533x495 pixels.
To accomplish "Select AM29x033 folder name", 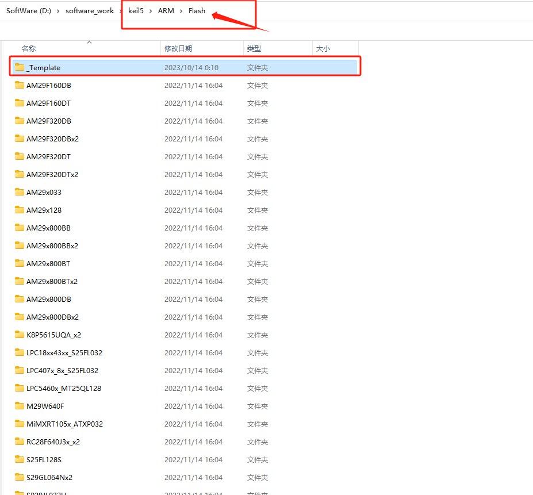I will tap(44, 193).
